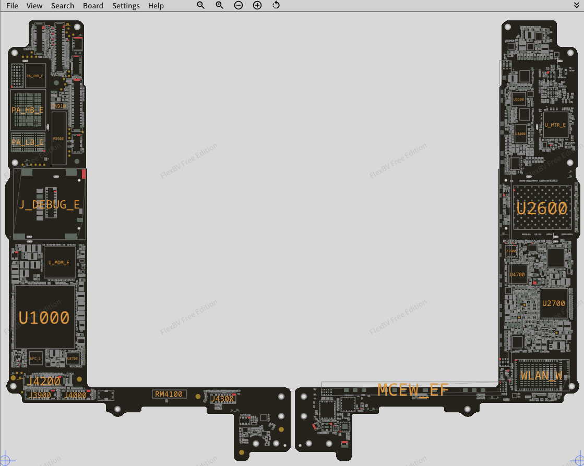This screenshot has width=584, height=466.
Task: Click the WLAN_W module
Action: [x=541, y=375]
